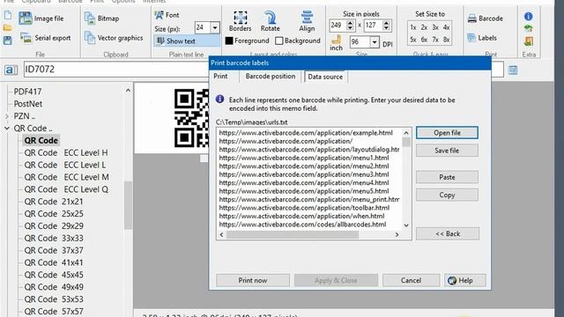Set size to 7x

coord(435,40)
